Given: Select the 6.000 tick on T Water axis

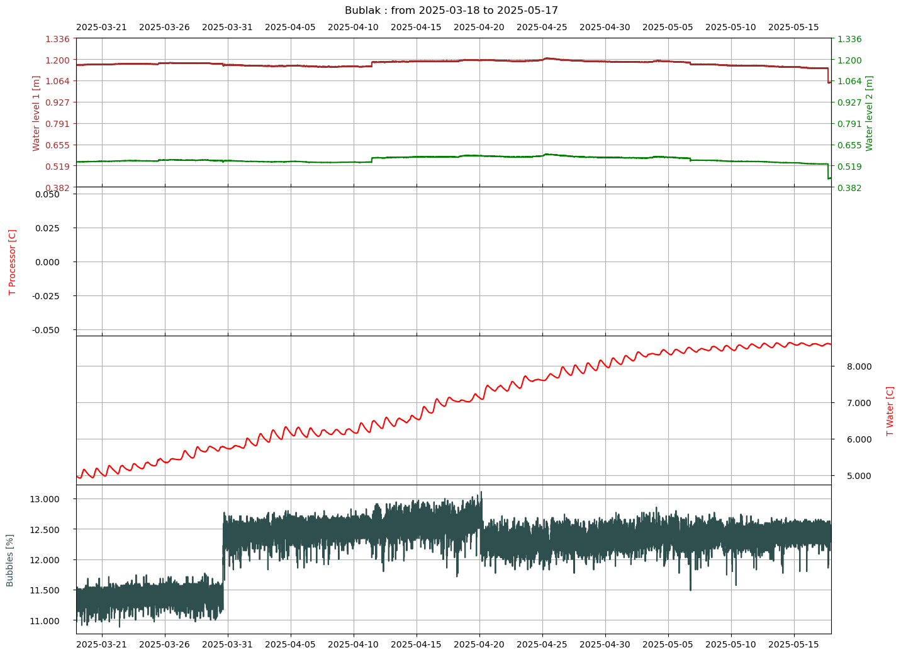Looking at the screenshot, I should 859,439.
